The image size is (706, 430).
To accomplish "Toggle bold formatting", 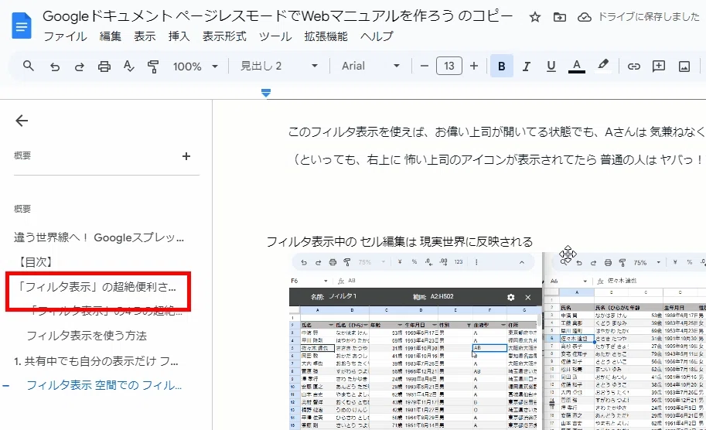I will (502, 67).
